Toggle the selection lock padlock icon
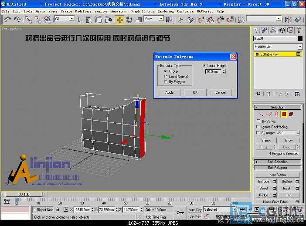Viewport: 306px width, 226px height. point(58,209)
